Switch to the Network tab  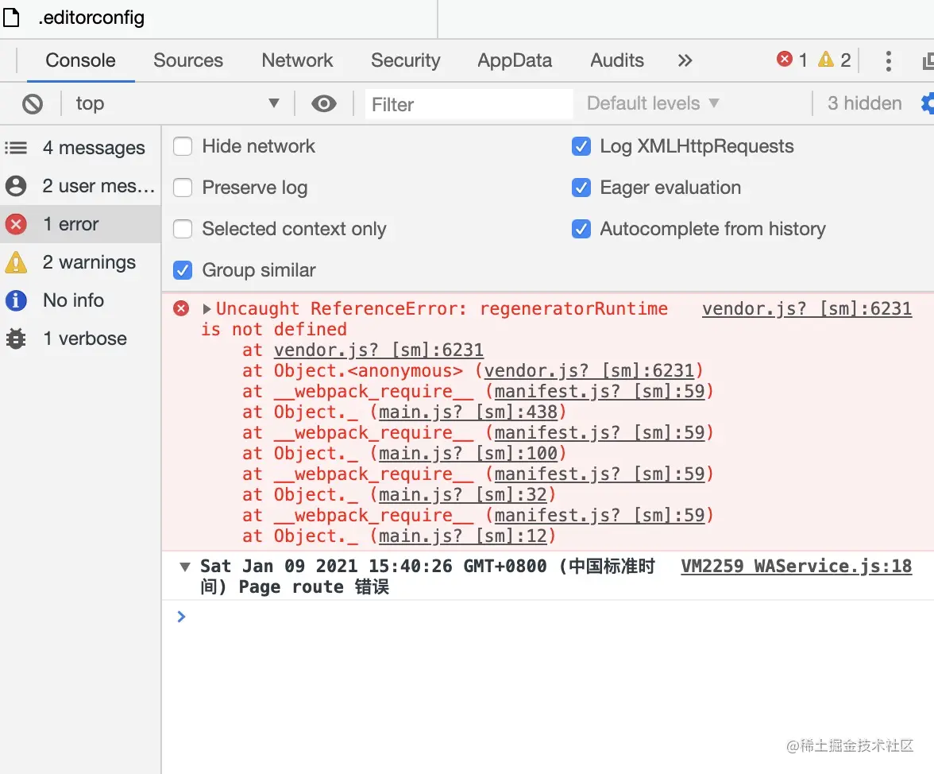pos(297,60)
